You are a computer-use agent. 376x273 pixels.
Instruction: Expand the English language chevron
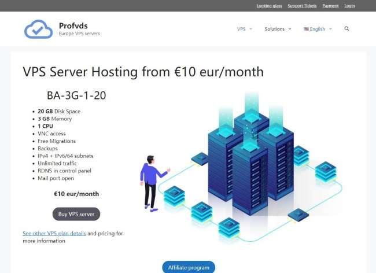coord(330,29)
